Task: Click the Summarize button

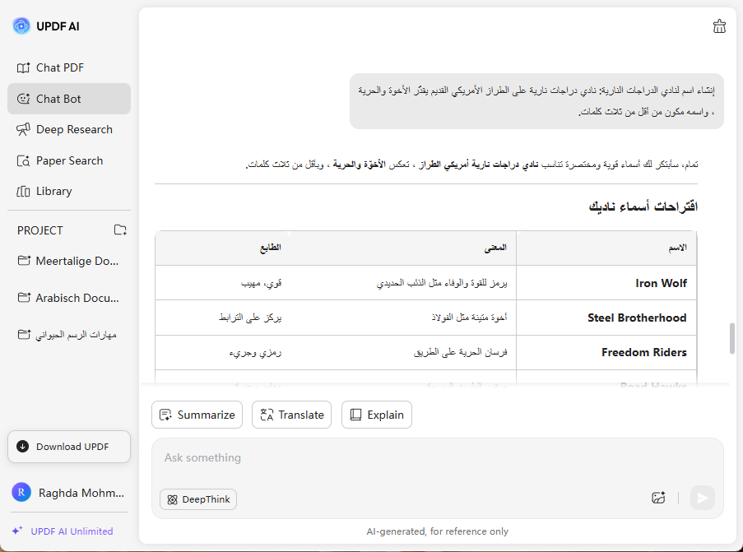Action: 197,415
